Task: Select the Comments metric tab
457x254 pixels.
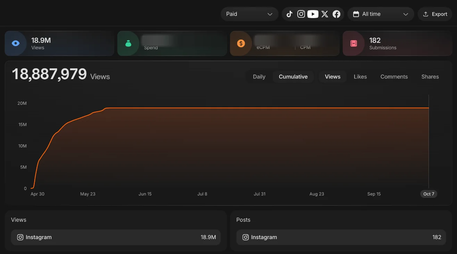Action: point(394,77)
